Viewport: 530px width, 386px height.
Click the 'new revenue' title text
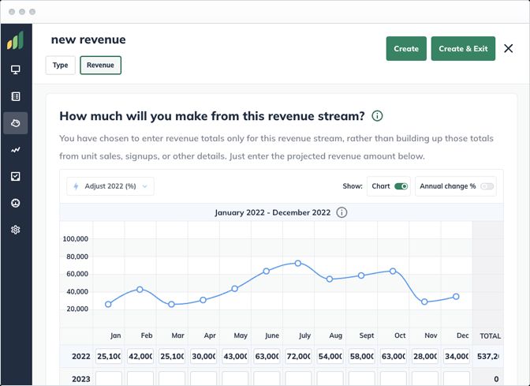pos(88,39)
